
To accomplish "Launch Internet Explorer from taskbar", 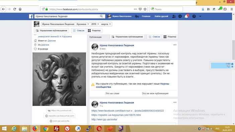I will (14, 129).
